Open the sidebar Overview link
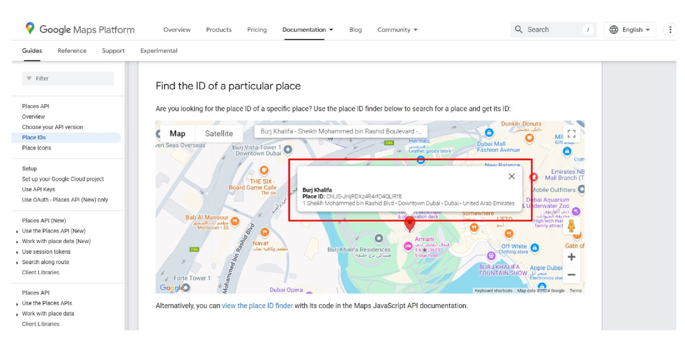The image size is (685, 339). click(33, 117)
